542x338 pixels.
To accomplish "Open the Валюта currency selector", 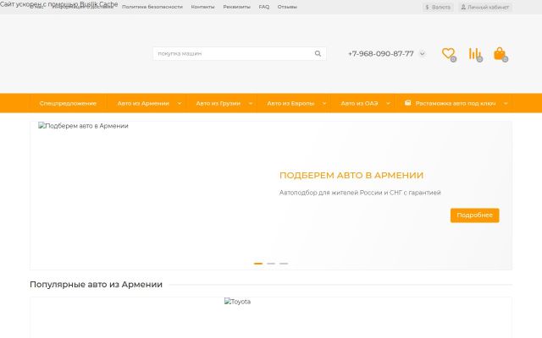I will click(438, 7).
